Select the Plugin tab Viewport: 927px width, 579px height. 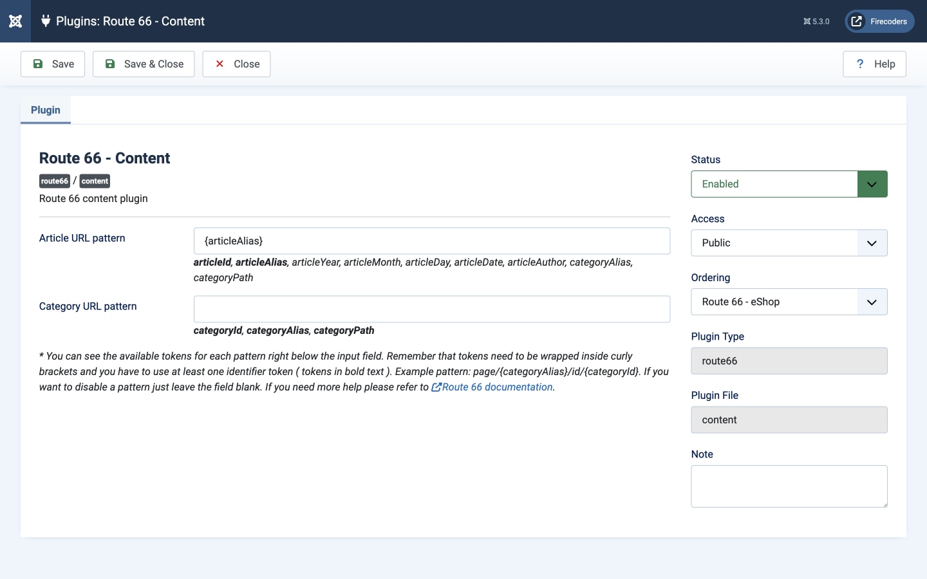click(46, 110)
